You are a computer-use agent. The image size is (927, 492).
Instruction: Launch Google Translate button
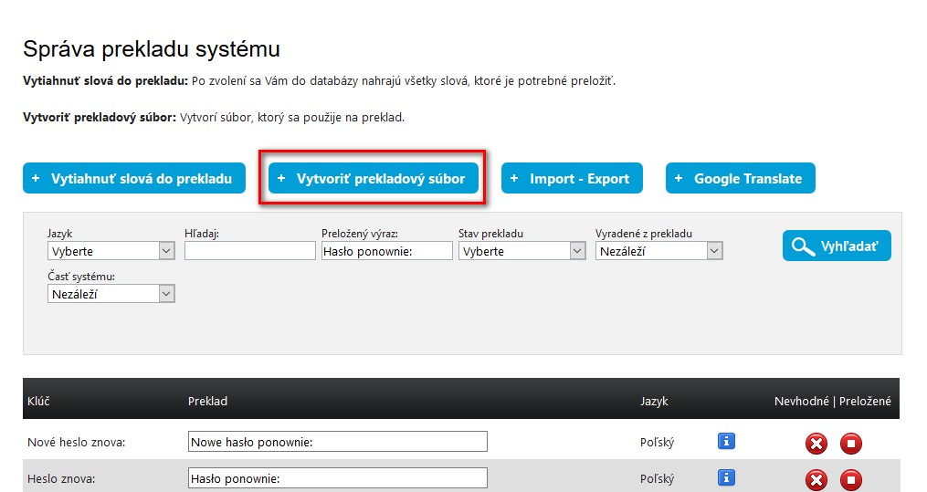[x=740, y=179]
